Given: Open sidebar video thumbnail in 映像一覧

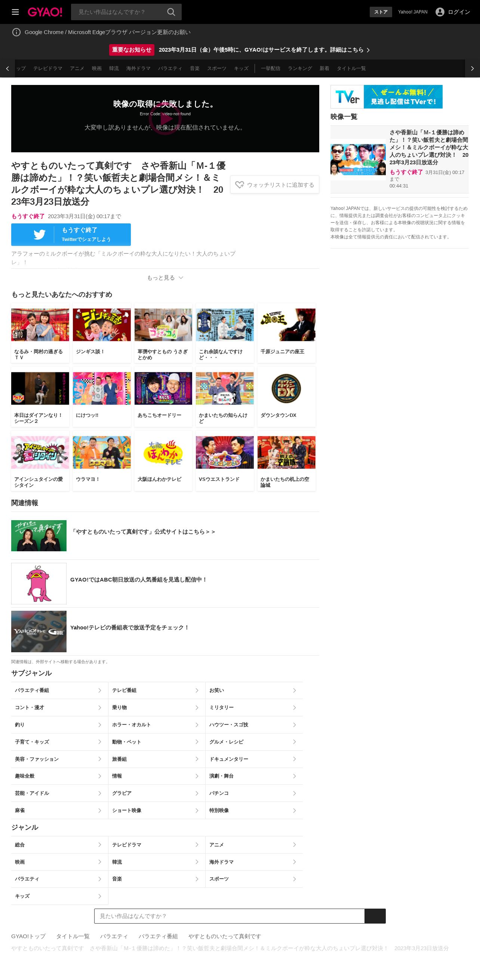Looking at the screenshot, I should tap(358, 160).
